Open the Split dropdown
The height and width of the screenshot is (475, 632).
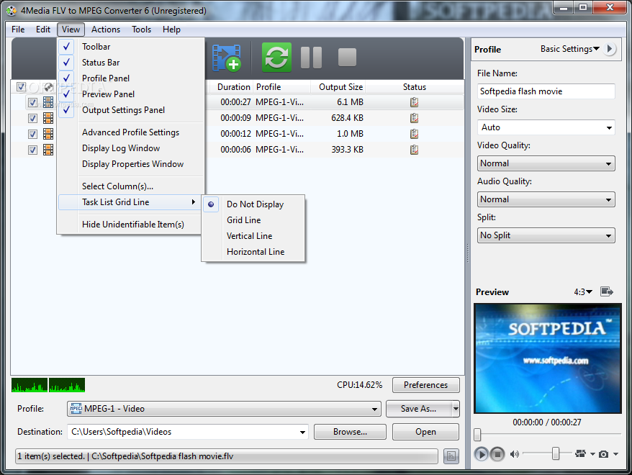(x=546, y=235)
